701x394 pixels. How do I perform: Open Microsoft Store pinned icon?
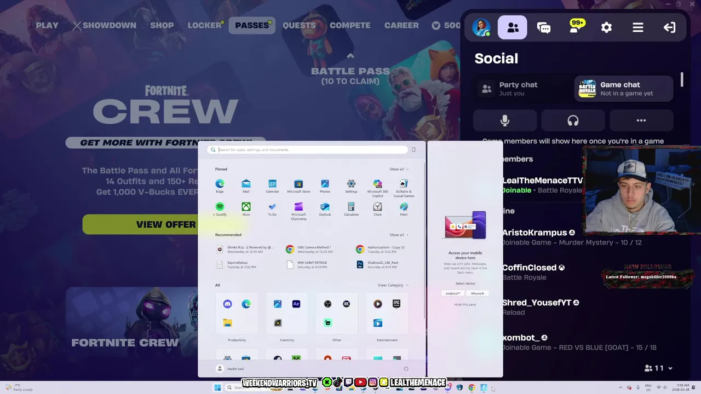click(298, 186)
